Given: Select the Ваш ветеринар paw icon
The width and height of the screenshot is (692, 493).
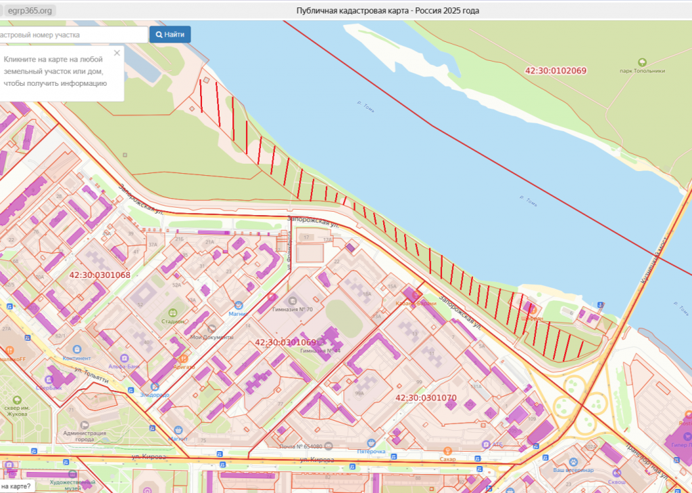Looking at the screenshot, I should click(x=573, y=461).
